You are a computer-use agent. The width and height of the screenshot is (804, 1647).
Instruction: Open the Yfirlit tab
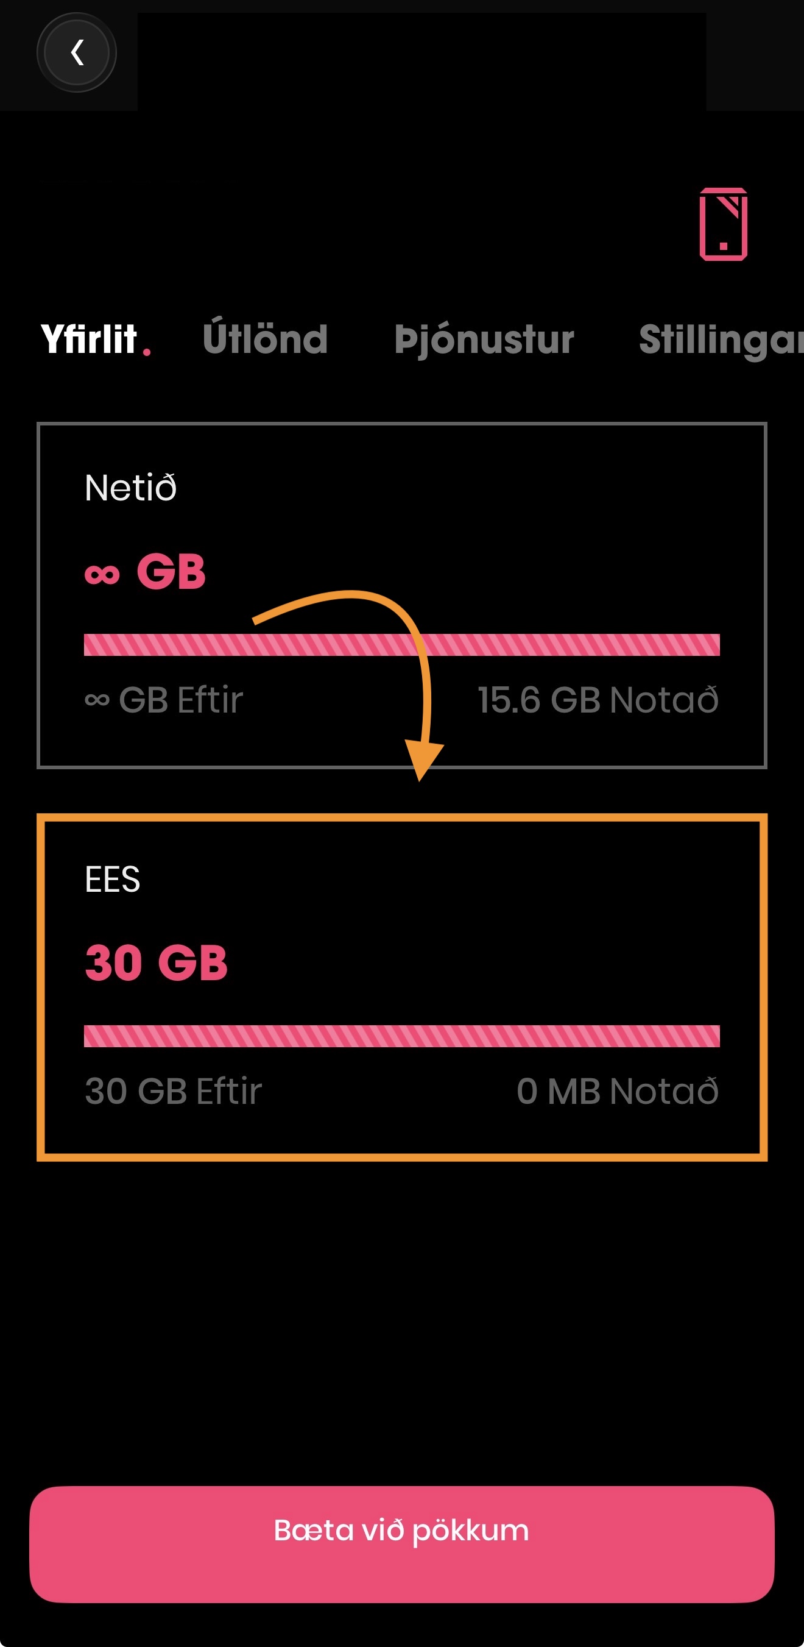[89, 339]
